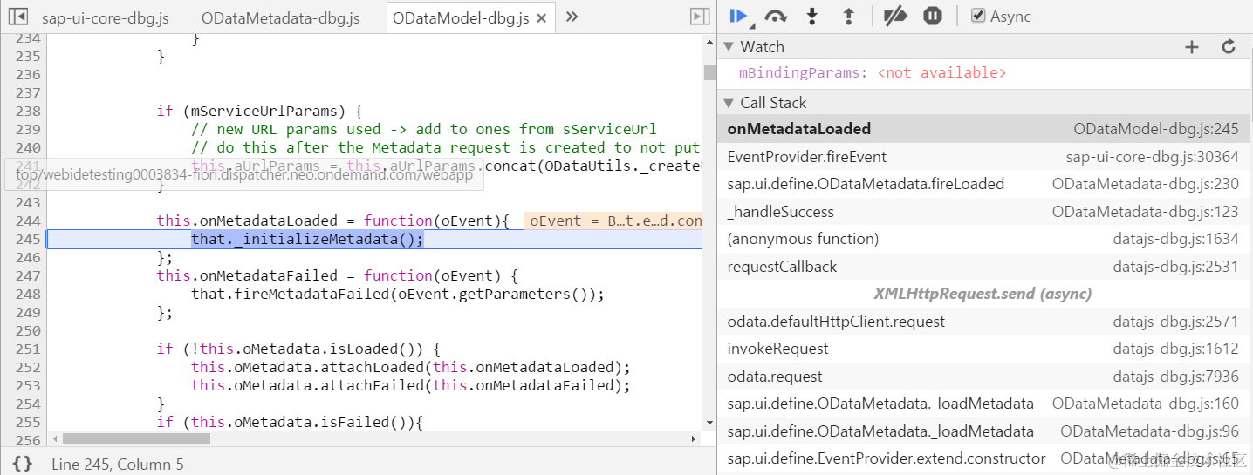Click 'if (mServiceUrlParams)' on line 238
Viewport: 1253px width, 475px height.
click(259, 111)
